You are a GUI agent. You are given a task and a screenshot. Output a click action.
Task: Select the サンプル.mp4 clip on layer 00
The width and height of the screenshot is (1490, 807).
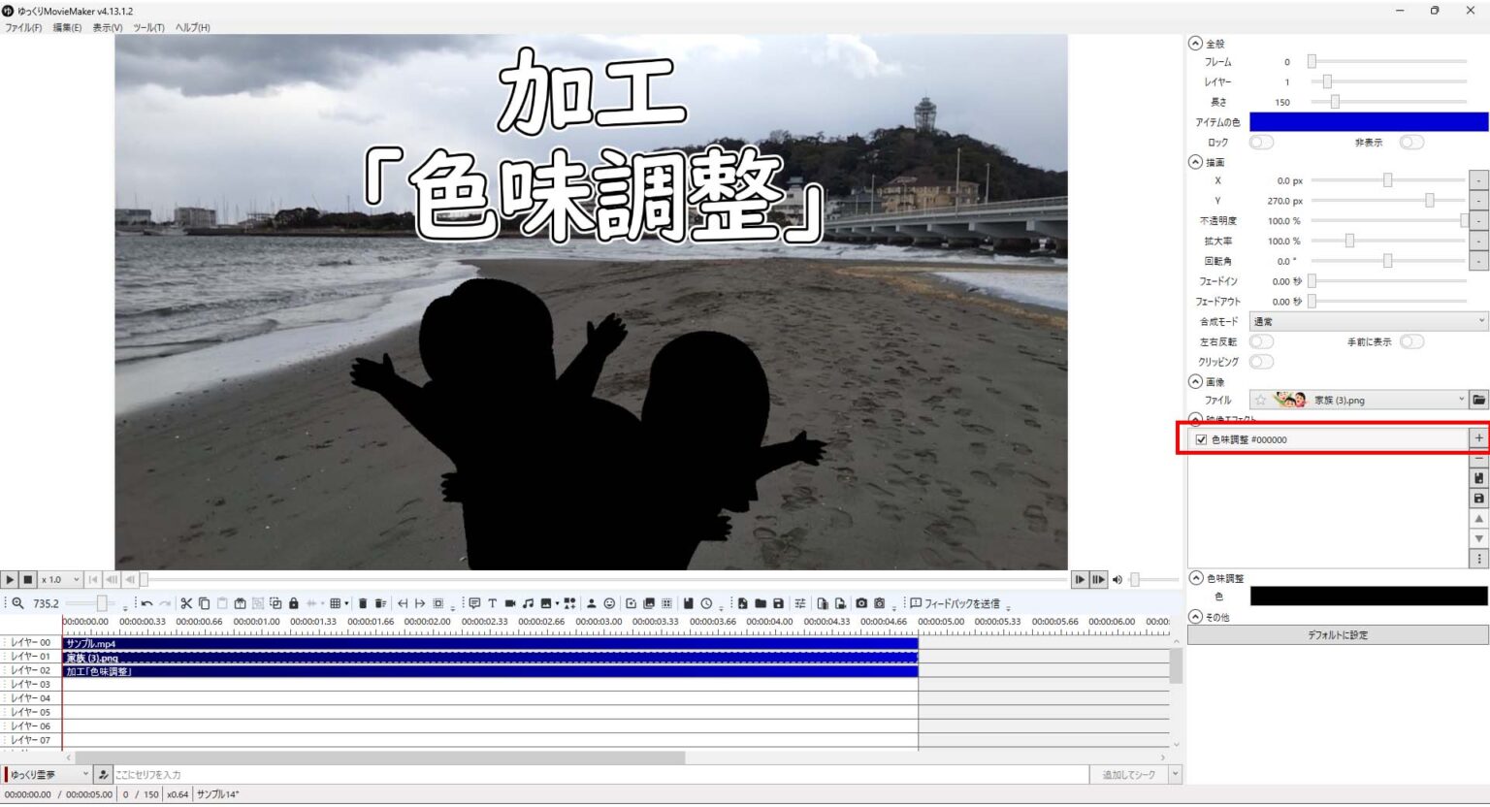(291, 643)
